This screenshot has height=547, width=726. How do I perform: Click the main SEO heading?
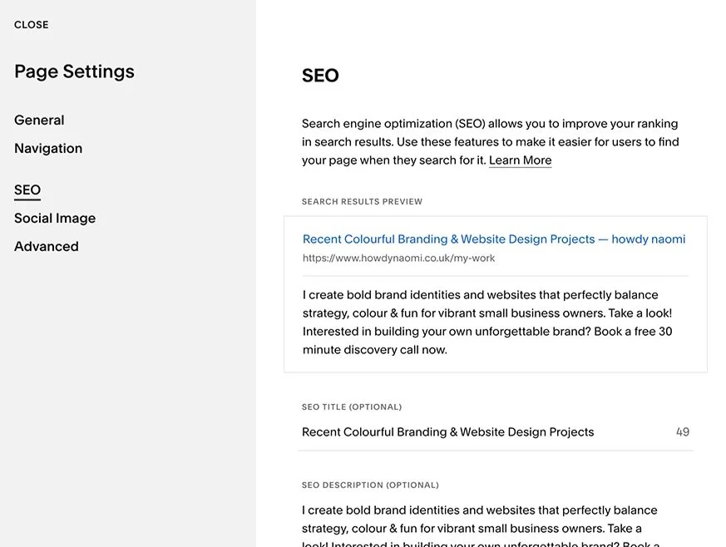(320, 76)
